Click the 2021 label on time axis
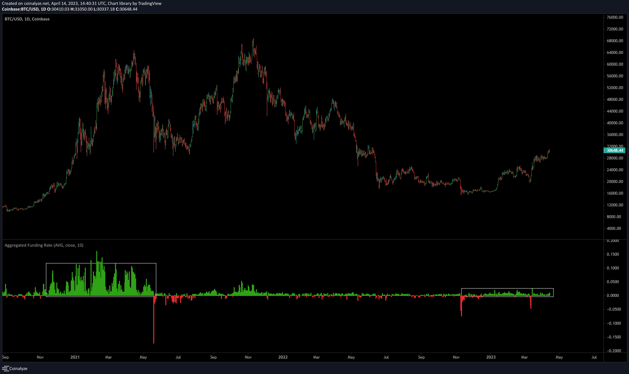 75,357
